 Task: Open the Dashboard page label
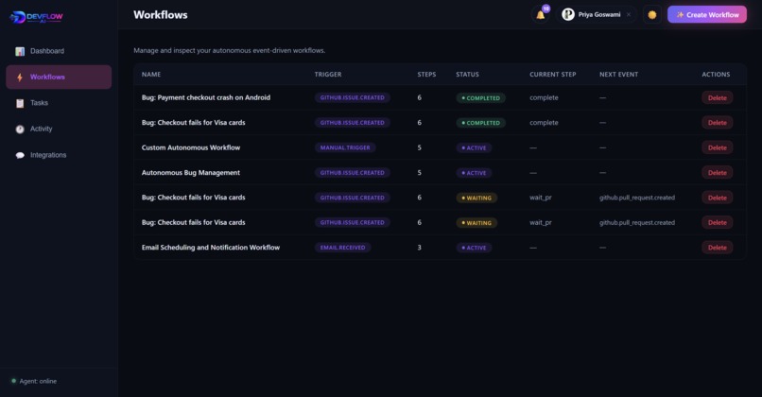tap(47, 51)
